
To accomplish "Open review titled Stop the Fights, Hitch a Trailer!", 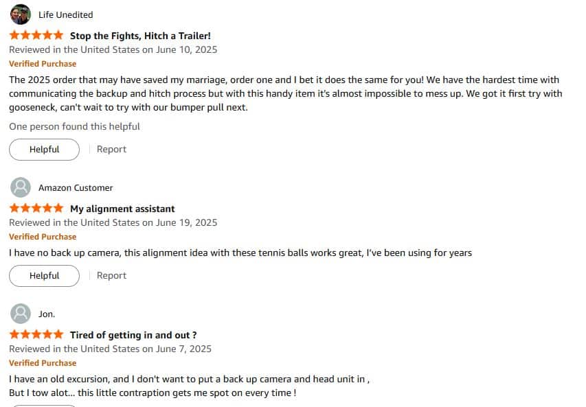I will [141, 36].
